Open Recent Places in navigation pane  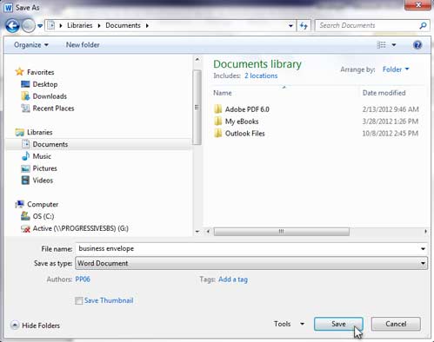[x=53, y=109]
